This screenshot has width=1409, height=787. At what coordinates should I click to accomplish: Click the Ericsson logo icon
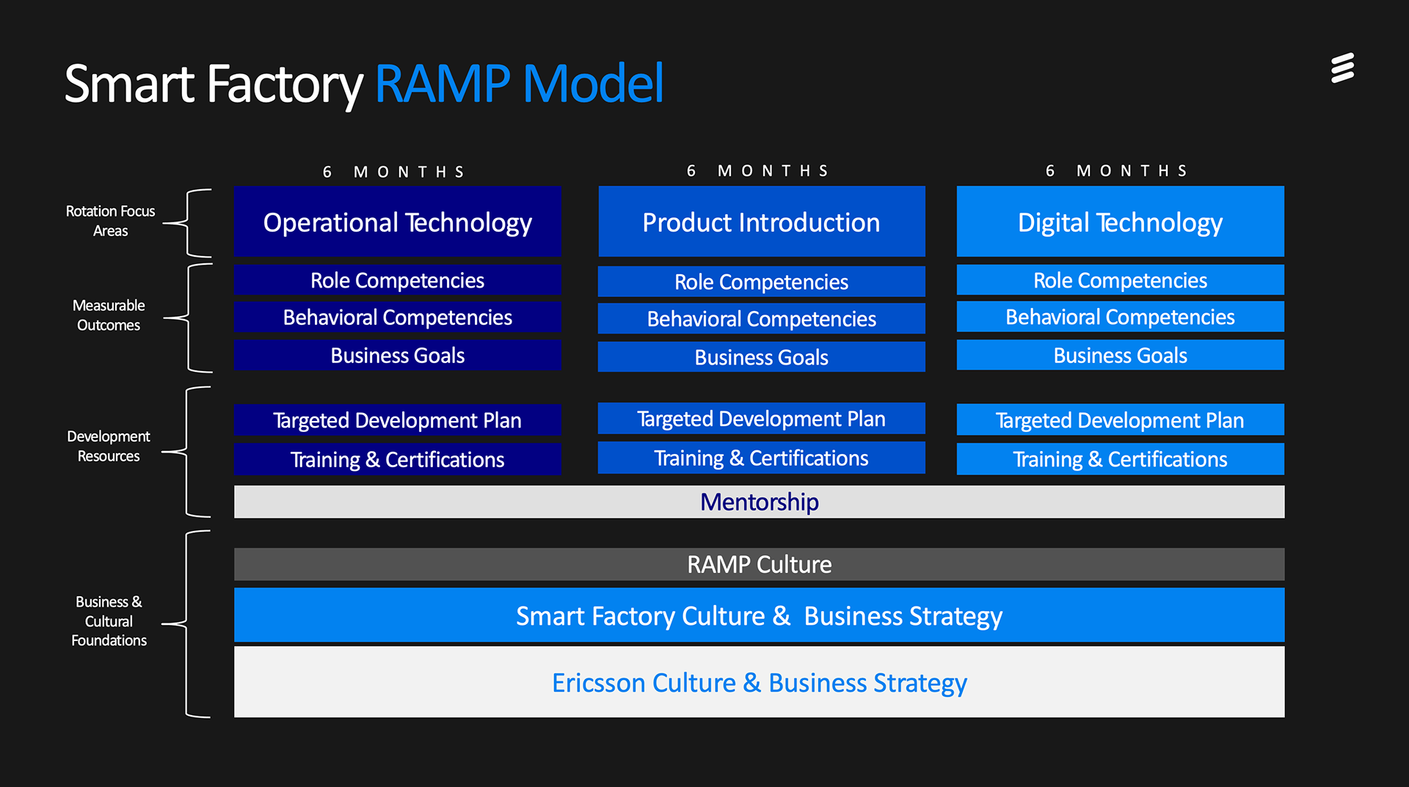tap(1342, 68)
